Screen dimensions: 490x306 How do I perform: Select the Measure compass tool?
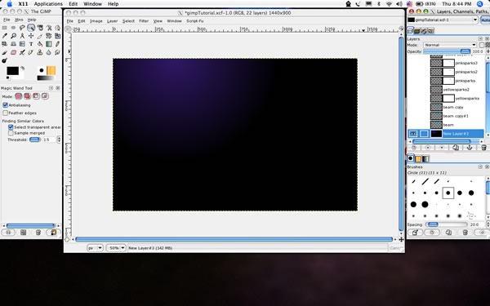(22, 36)
